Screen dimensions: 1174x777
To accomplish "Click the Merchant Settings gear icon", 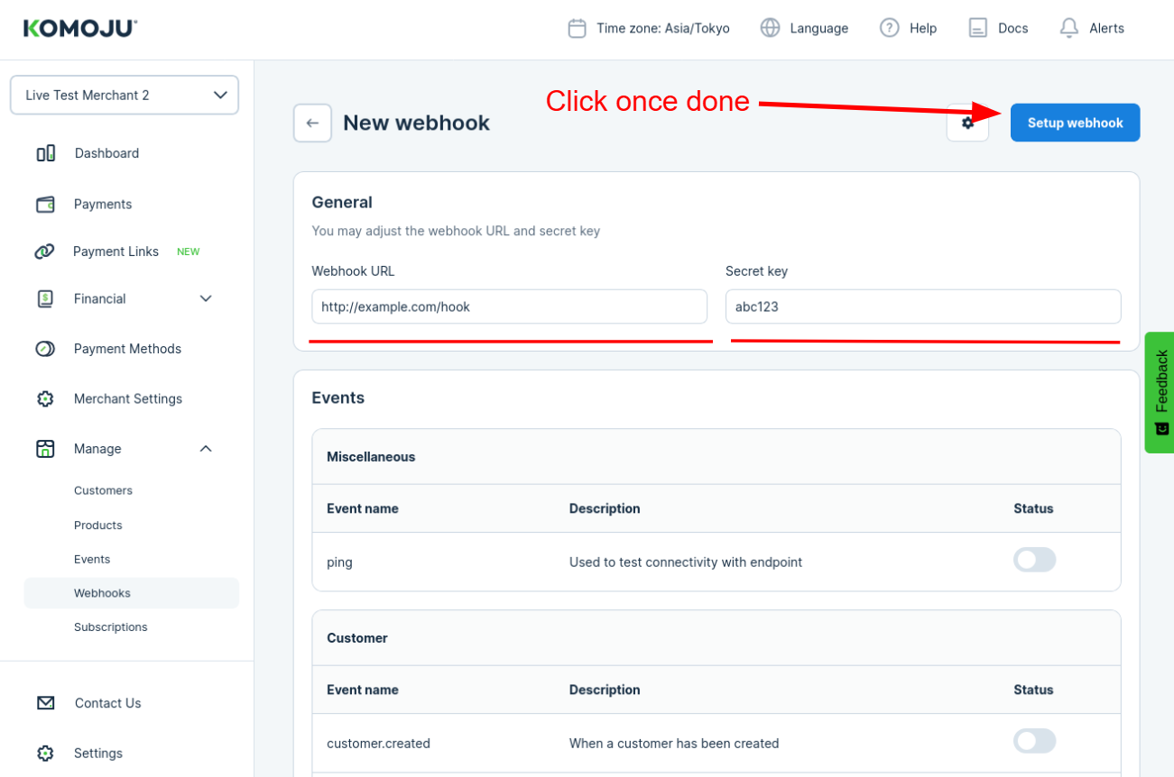I will (x=45, y=398).
